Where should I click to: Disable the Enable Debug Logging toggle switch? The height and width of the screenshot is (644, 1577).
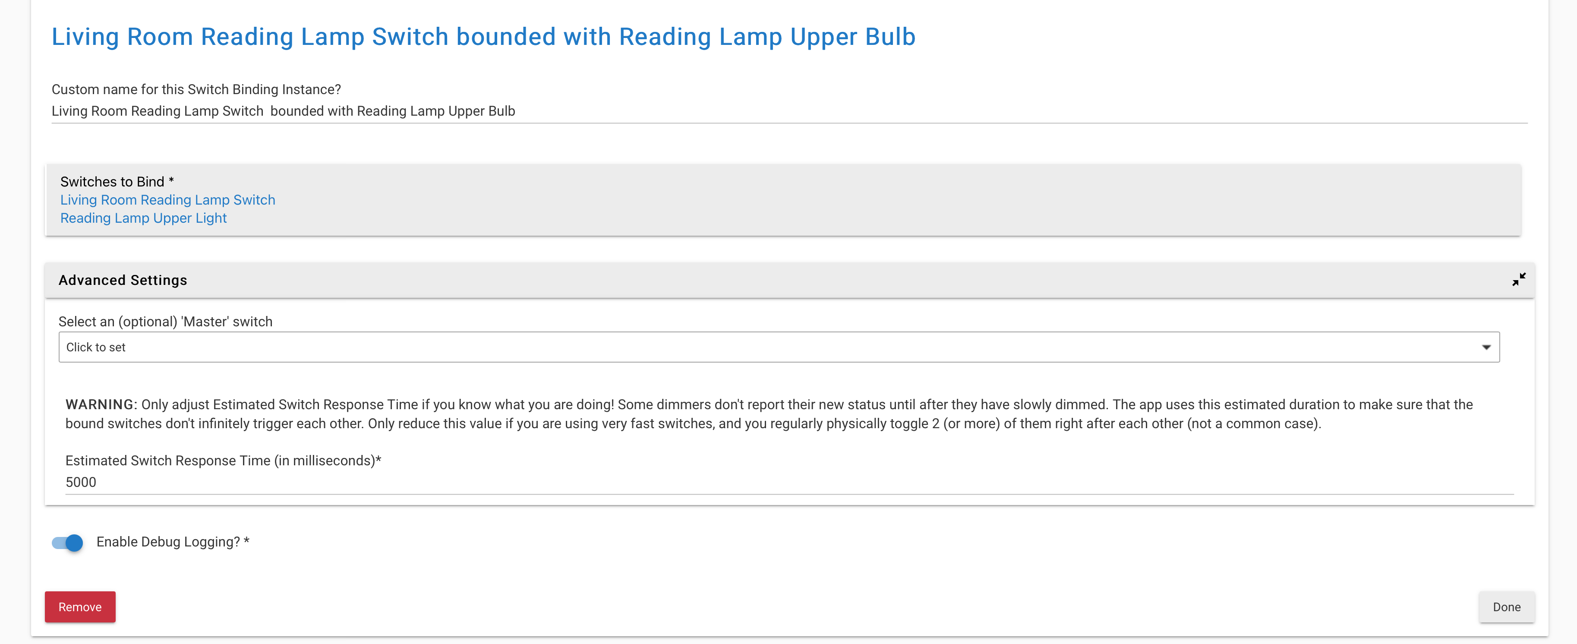[67, 543]
